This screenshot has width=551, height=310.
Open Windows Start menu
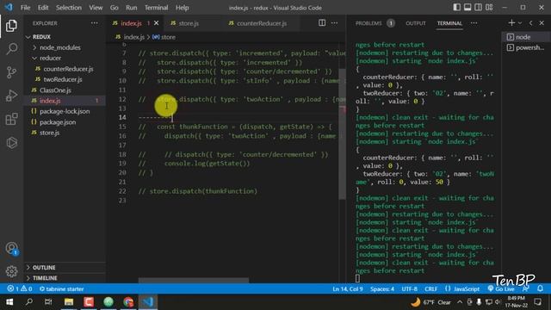(x=9, y=302)
